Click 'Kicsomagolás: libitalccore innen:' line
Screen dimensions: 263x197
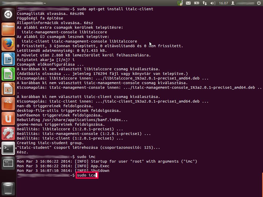112,78
